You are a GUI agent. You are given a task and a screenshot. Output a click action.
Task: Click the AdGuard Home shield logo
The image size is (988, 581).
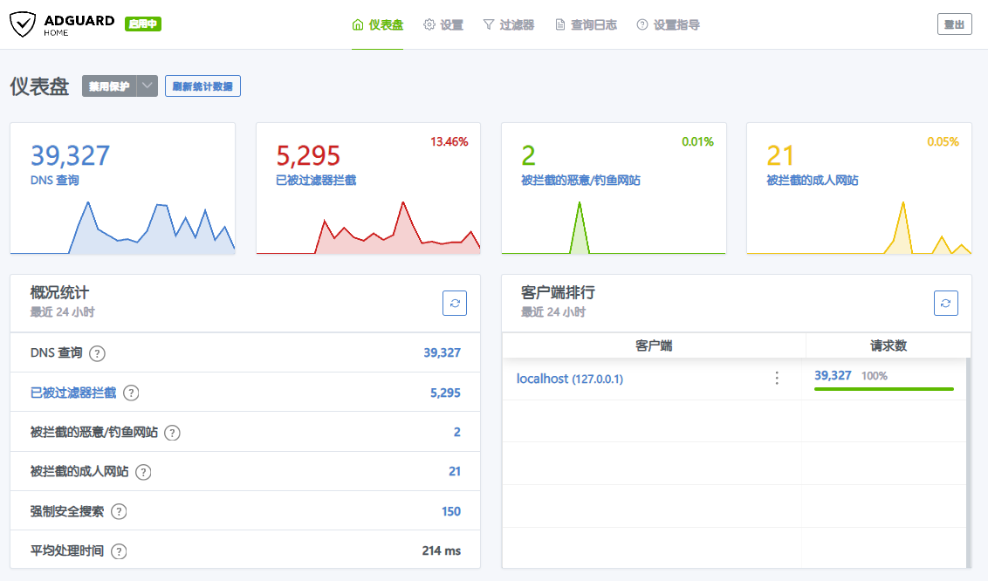pyautogui.click(x=24, y=24)
